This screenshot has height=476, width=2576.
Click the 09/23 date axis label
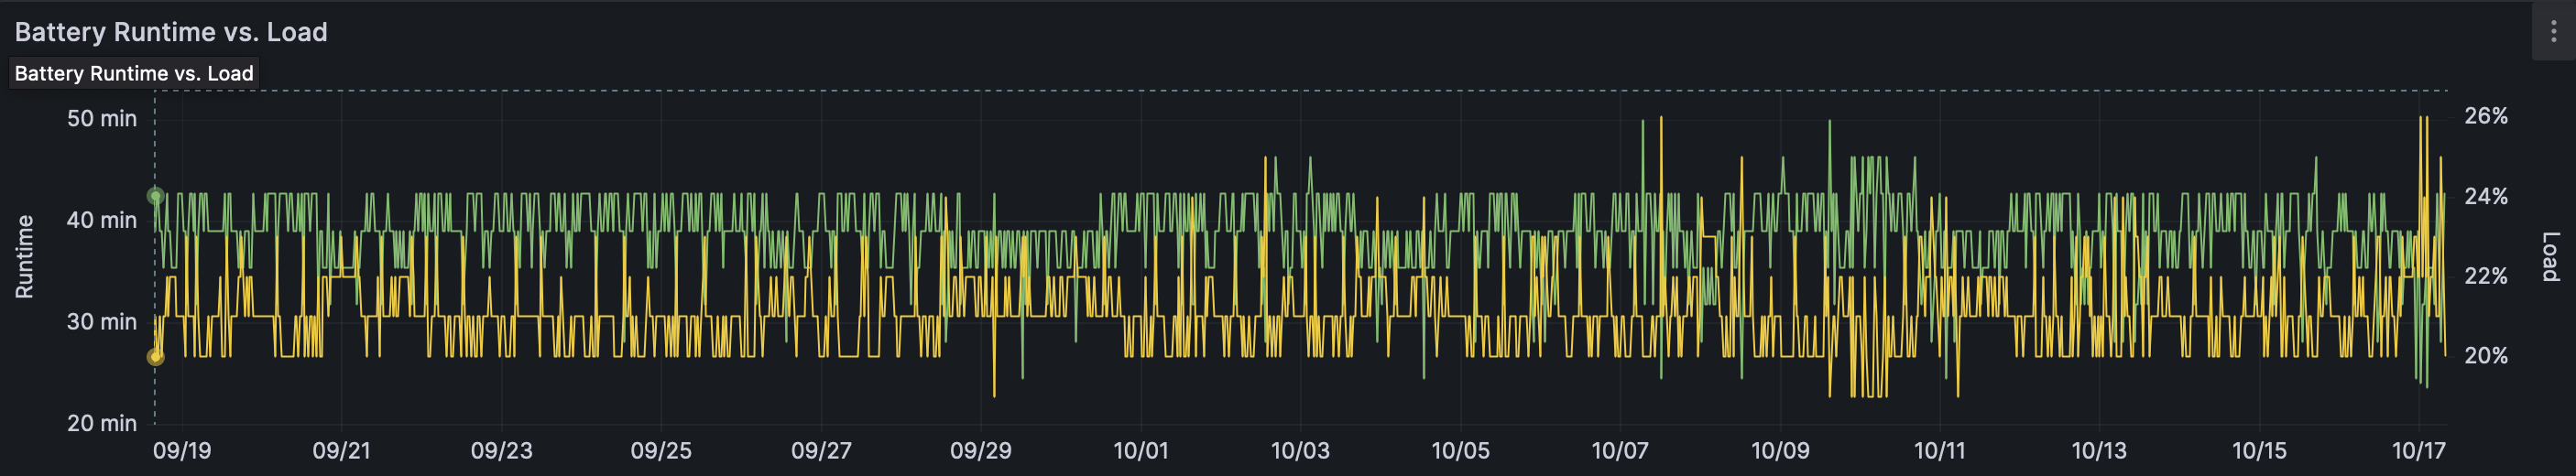(502, 451)
